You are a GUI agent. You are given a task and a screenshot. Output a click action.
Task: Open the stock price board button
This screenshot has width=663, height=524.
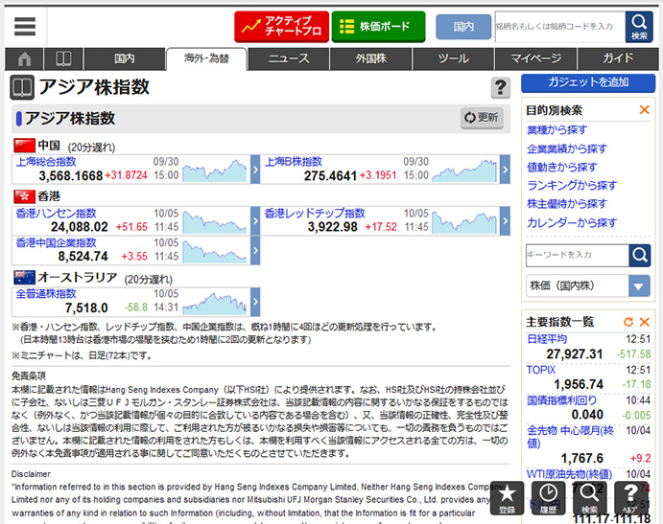378,27
